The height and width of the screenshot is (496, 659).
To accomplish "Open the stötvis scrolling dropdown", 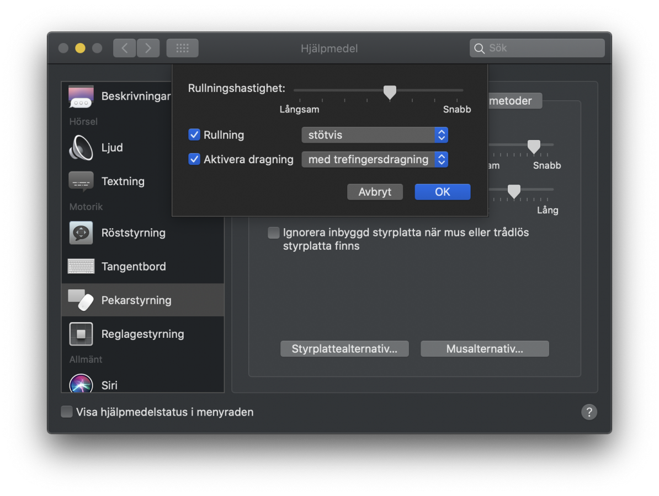I will click(374, 135).
